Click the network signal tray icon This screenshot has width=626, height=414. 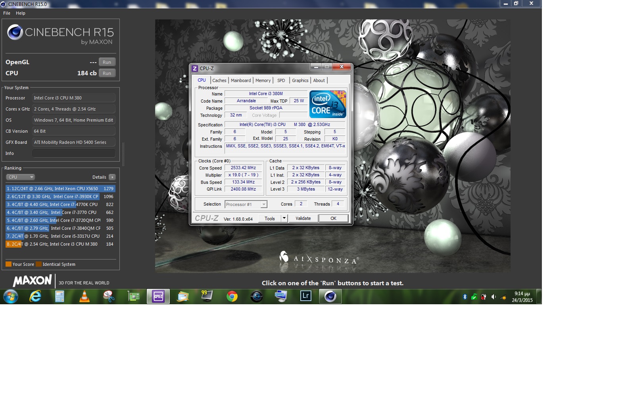[x=503, y=297]
